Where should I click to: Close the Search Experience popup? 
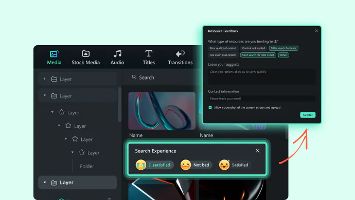tap(257, 151)
